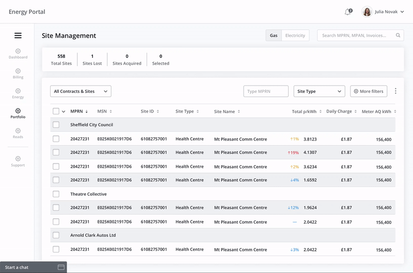413x273 pixels.
Task: Go to Dashboard in the sidebar
Action: tap(18, 54)
